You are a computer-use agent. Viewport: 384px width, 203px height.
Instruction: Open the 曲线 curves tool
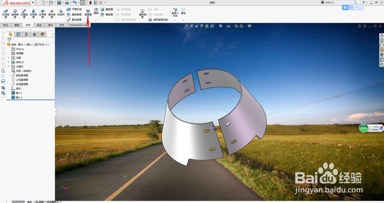pyautogui.click(x=183, y=11)
